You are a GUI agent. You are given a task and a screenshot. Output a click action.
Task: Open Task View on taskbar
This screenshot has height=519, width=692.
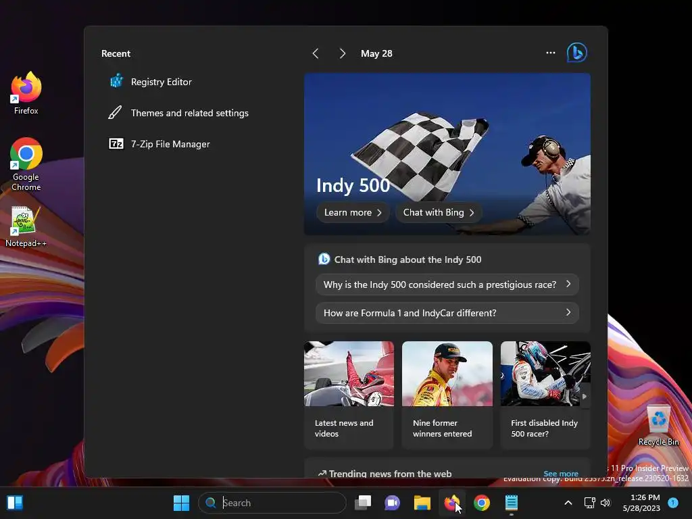[x=363, y=503]
